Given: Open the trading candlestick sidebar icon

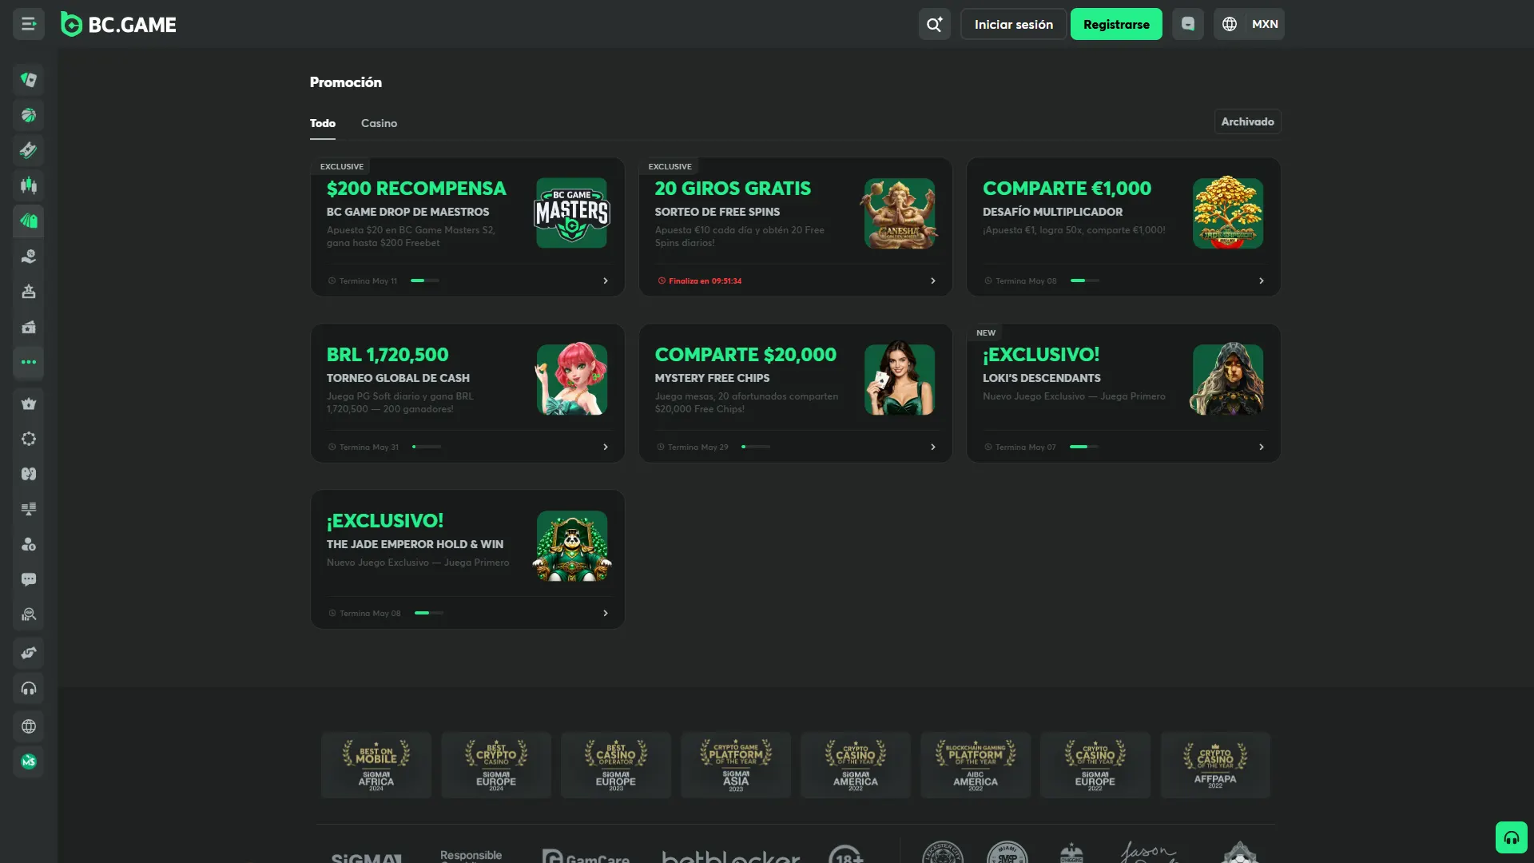Looking at the screenshot, I should [x=29, y=185].
